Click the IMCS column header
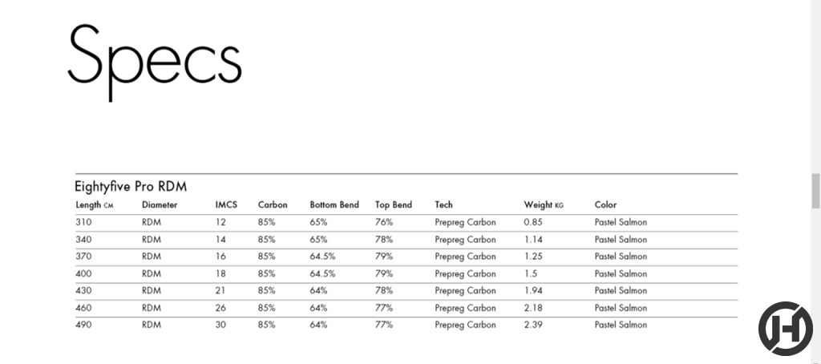The width and height of the screenshot is (821, 364). [x=226, y=205]
